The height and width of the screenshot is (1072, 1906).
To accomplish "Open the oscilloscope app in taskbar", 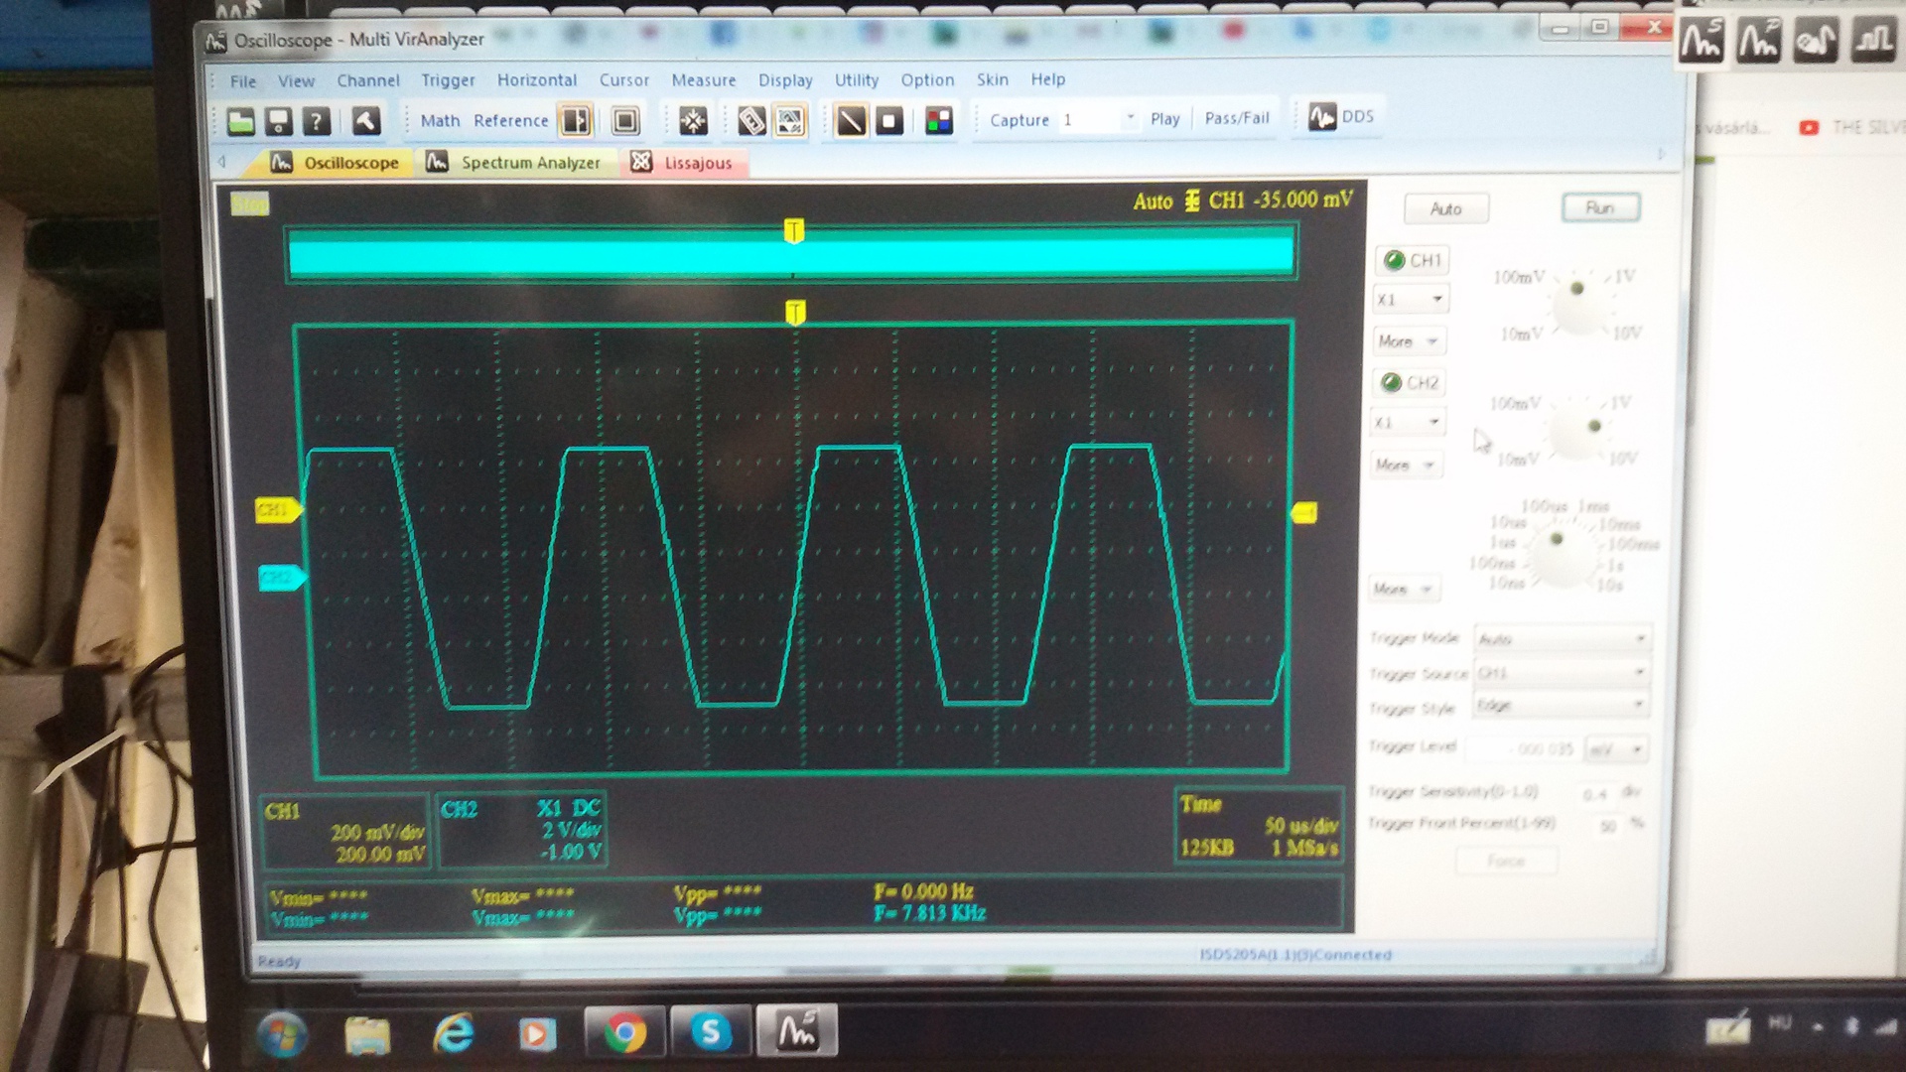I will (796, 1032).
